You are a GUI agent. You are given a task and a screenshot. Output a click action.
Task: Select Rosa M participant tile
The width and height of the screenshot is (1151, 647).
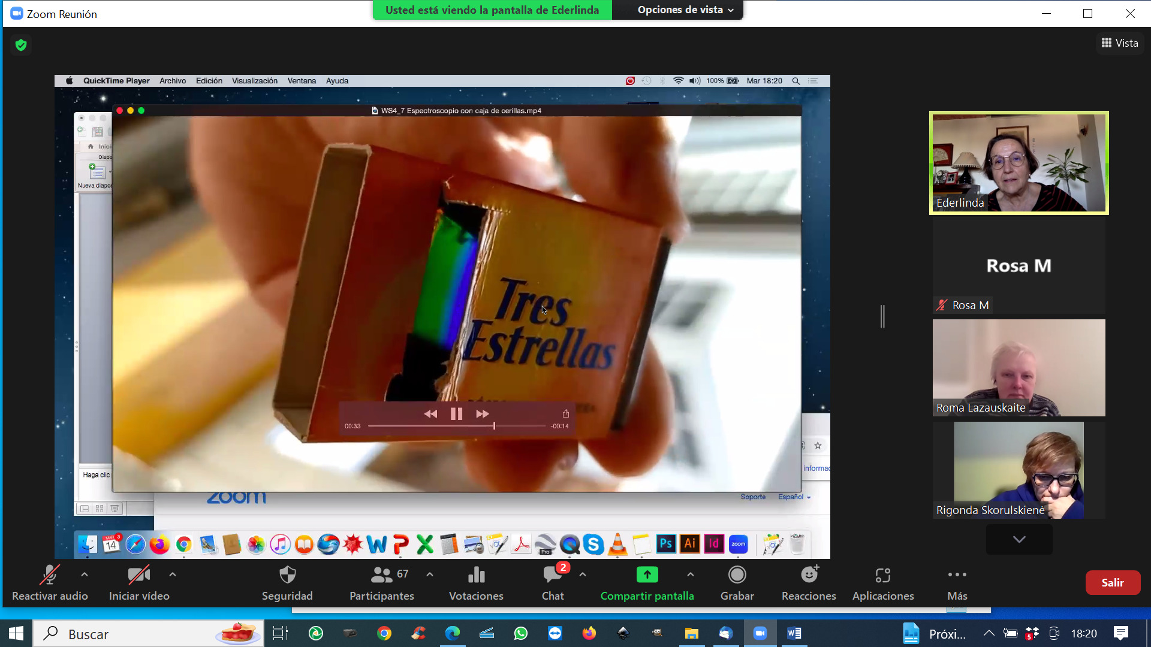tap(1019, 265)
